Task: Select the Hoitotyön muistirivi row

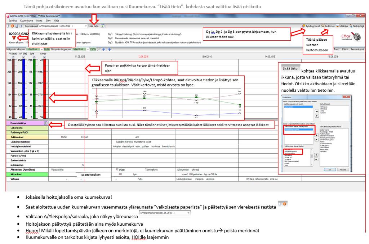Action: pos(27,146)
